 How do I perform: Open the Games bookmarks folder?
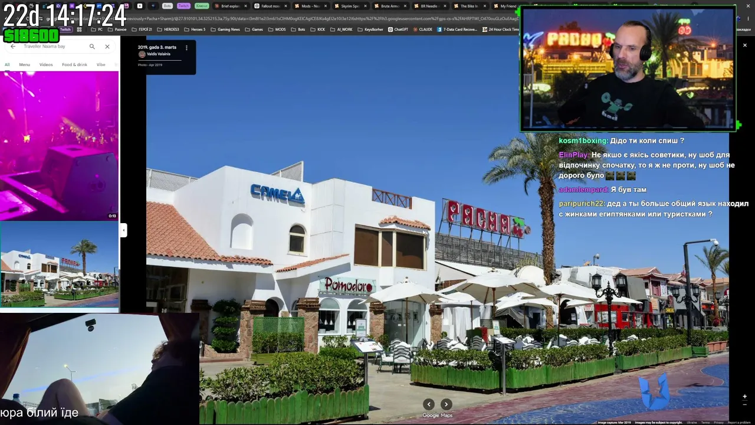(x=254, y=30)
